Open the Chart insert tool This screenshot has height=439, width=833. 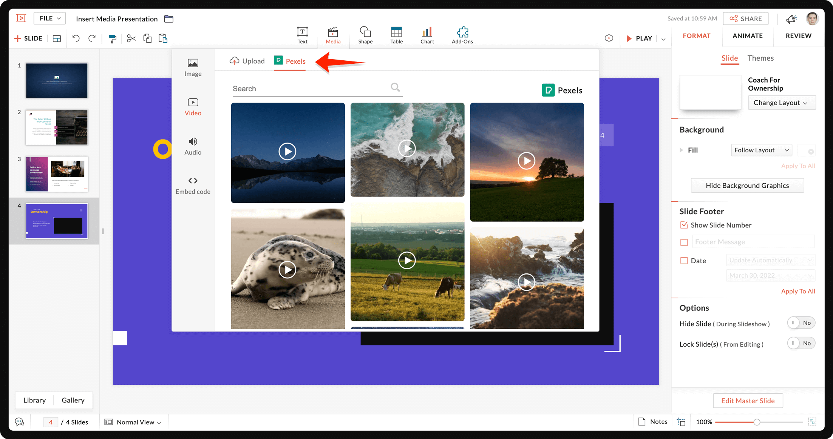point(427,35)
